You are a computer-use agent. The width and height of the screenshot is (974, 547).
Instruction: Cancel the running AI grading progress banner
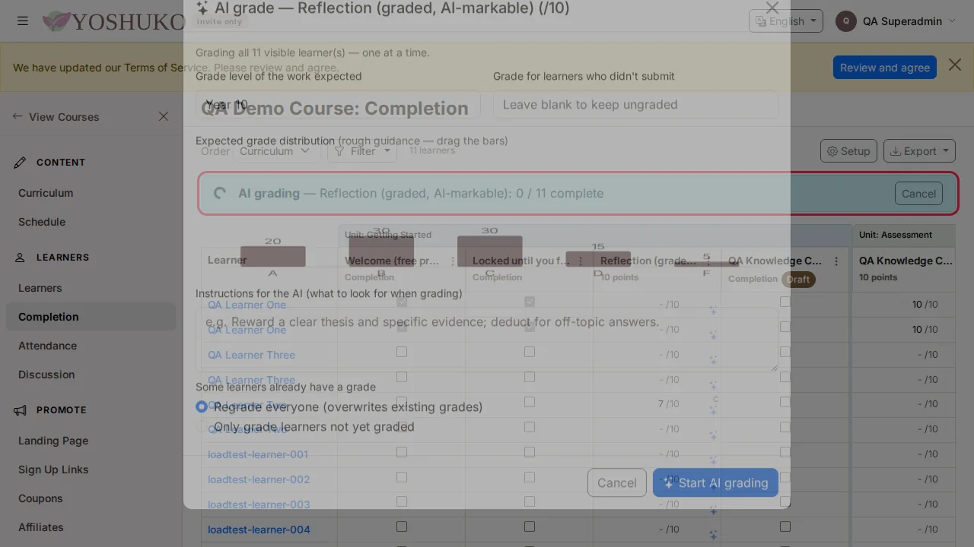pyautogui.click(x=918, y=193)
